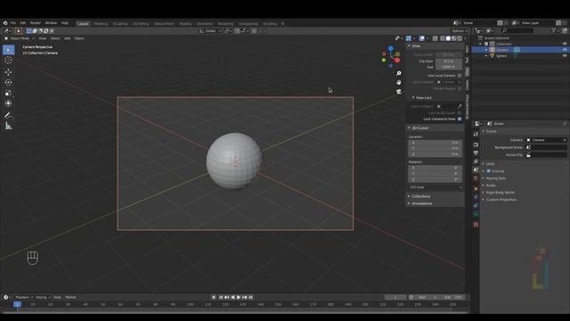The image size is (570, 321).
Task: Click the Blender logo menu icon
Action: [x=5, y=23]
